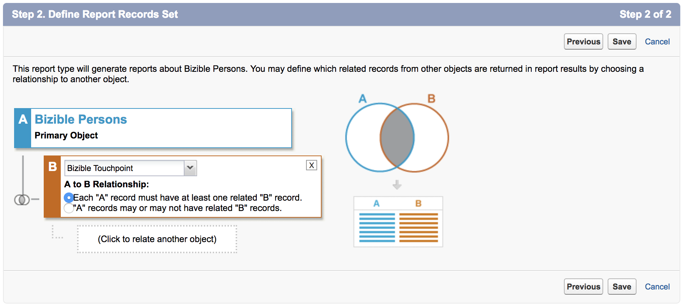This screenshot has width=681, height=308.
Task: Click the A and B results table thumbnail
Action: 398,222
